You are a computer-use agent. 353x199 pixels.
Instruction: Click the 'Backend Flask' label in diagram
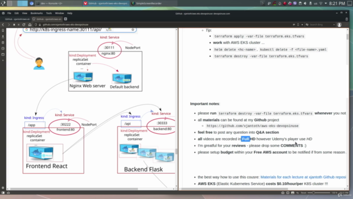143,169
